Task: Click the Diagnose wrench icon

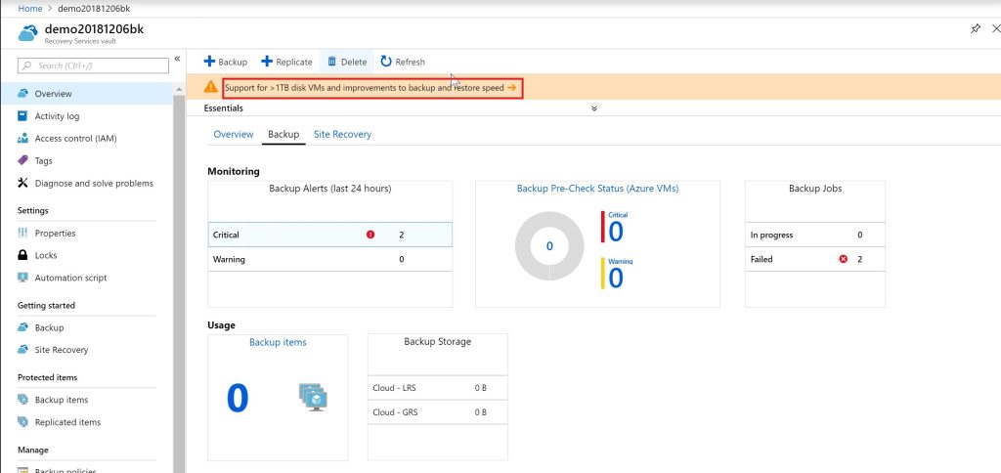Action: (23, 183)
